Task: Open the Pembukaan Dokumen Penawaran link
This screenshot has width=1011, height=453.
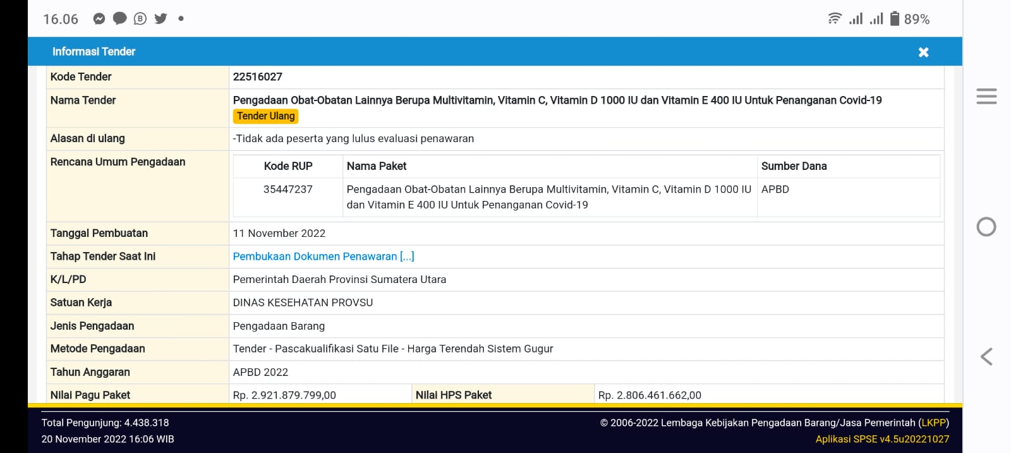Action: point(323,257)
